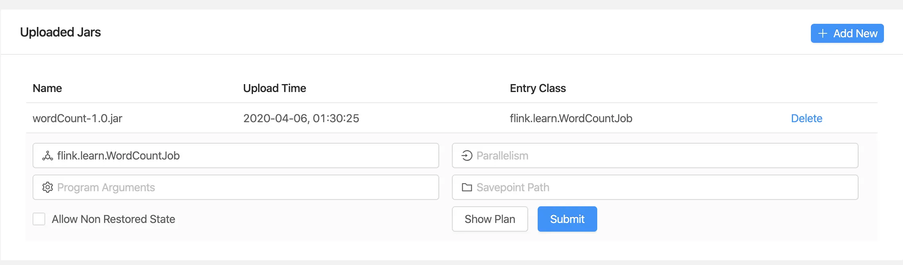Delete the wordCount-1.0.jar upload

[x=806, y=118]
